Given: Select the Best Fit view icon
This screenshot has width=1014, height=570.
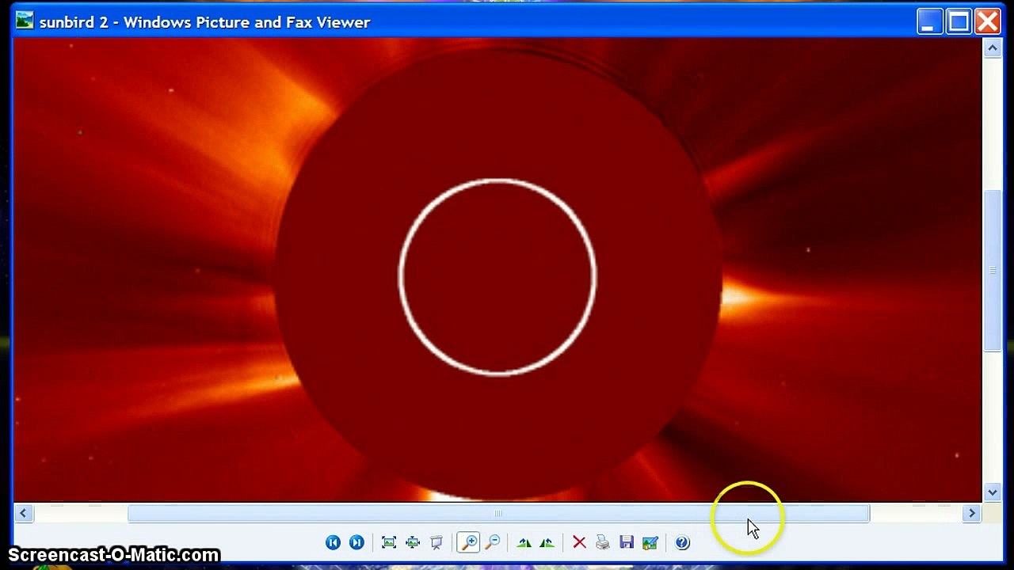Looking at the screenshot, I should pos(389,542).
